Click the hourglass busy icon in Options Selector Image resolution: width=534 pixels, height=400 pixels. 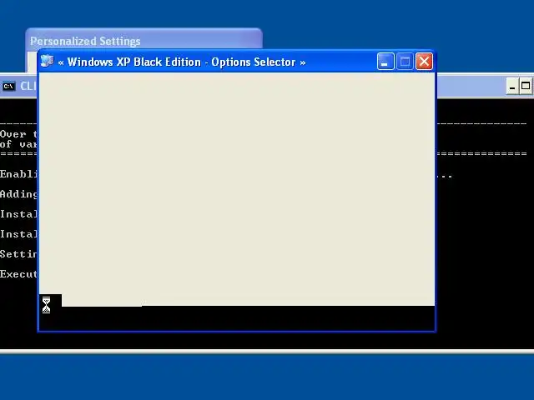(47, 305)
